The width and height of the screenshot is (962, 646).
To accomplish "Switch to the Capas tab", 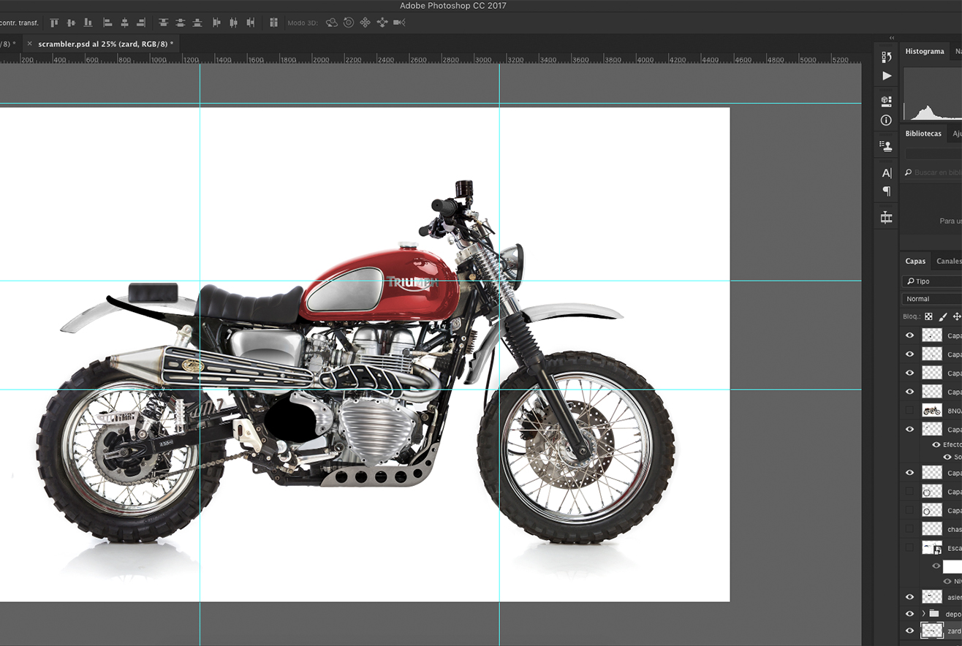I will point(915,261).
